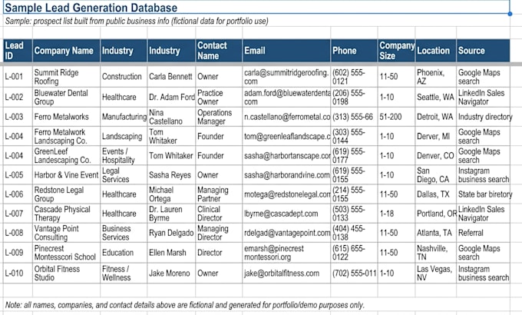
Task: Select the 'Dr. Lauren Byrne' cell
Action: coord(171,214)
